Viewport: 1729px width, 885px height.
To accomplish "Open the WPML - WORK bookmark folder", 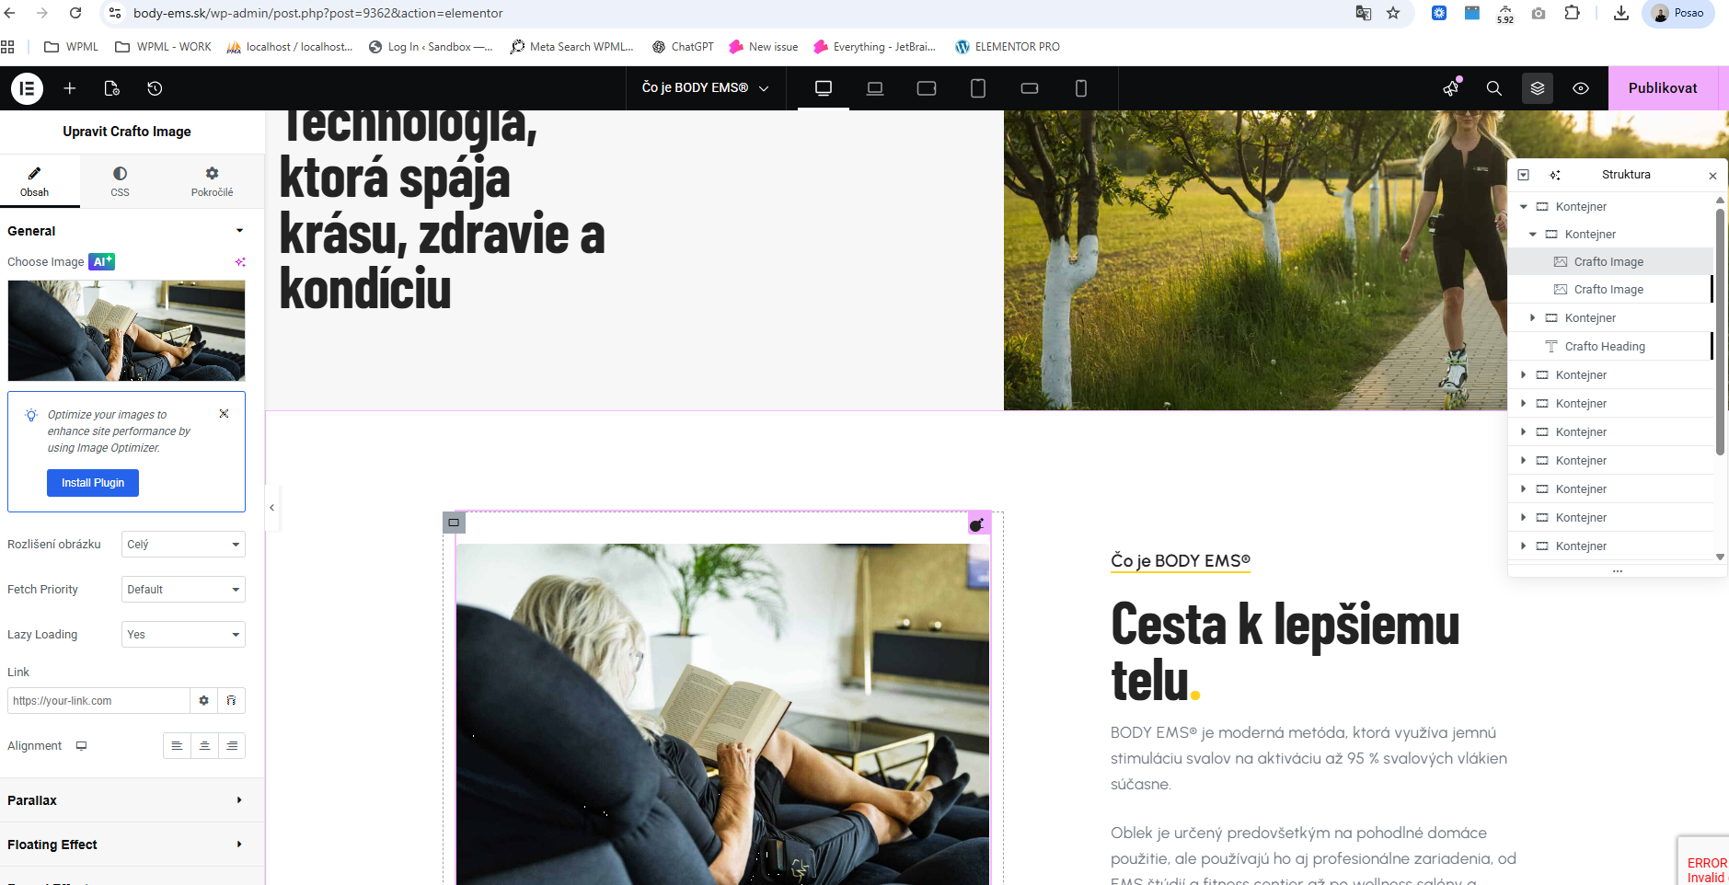I will 163,47.
